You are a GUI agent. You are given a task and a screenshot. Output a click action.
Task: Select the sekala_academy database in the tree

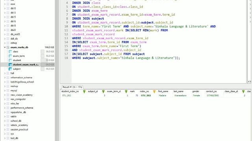[19, 125]
